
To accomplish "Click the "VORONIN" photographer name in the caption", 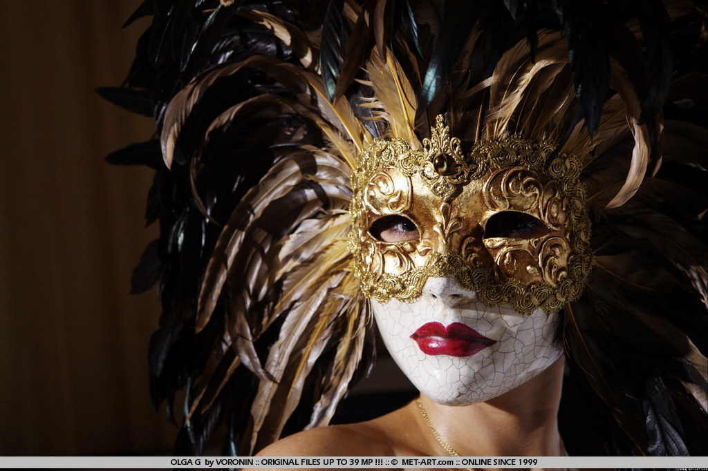I will (x=234, y=462).
